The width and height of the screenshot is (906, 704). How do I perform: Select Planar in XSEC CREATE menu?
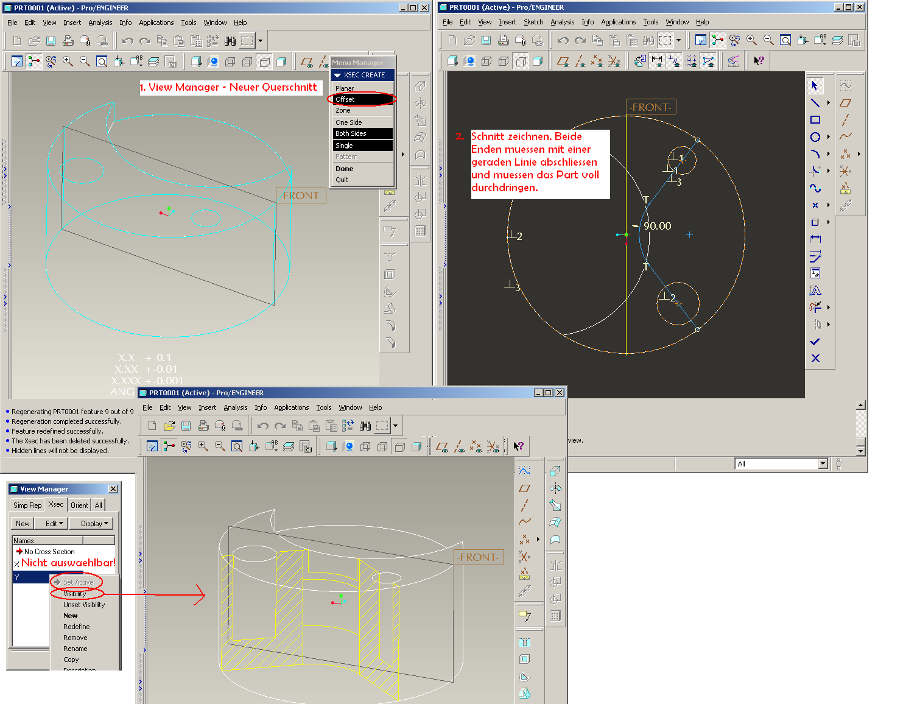(345, 88)
